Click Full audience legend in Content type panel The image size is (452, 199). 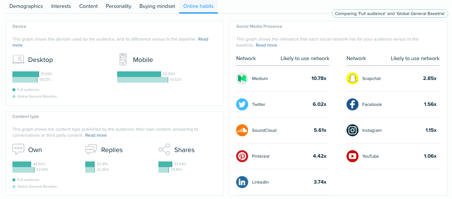pyautogui.click(x=26, y=180)
